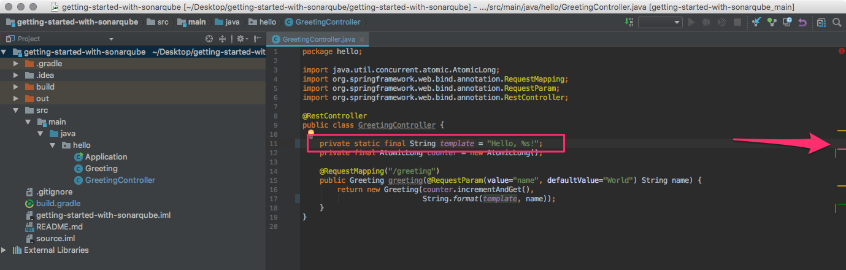Image resolution: width=846 pixels, height=270 pixels.
Task: Collapse the src folder
Action: 17,110
